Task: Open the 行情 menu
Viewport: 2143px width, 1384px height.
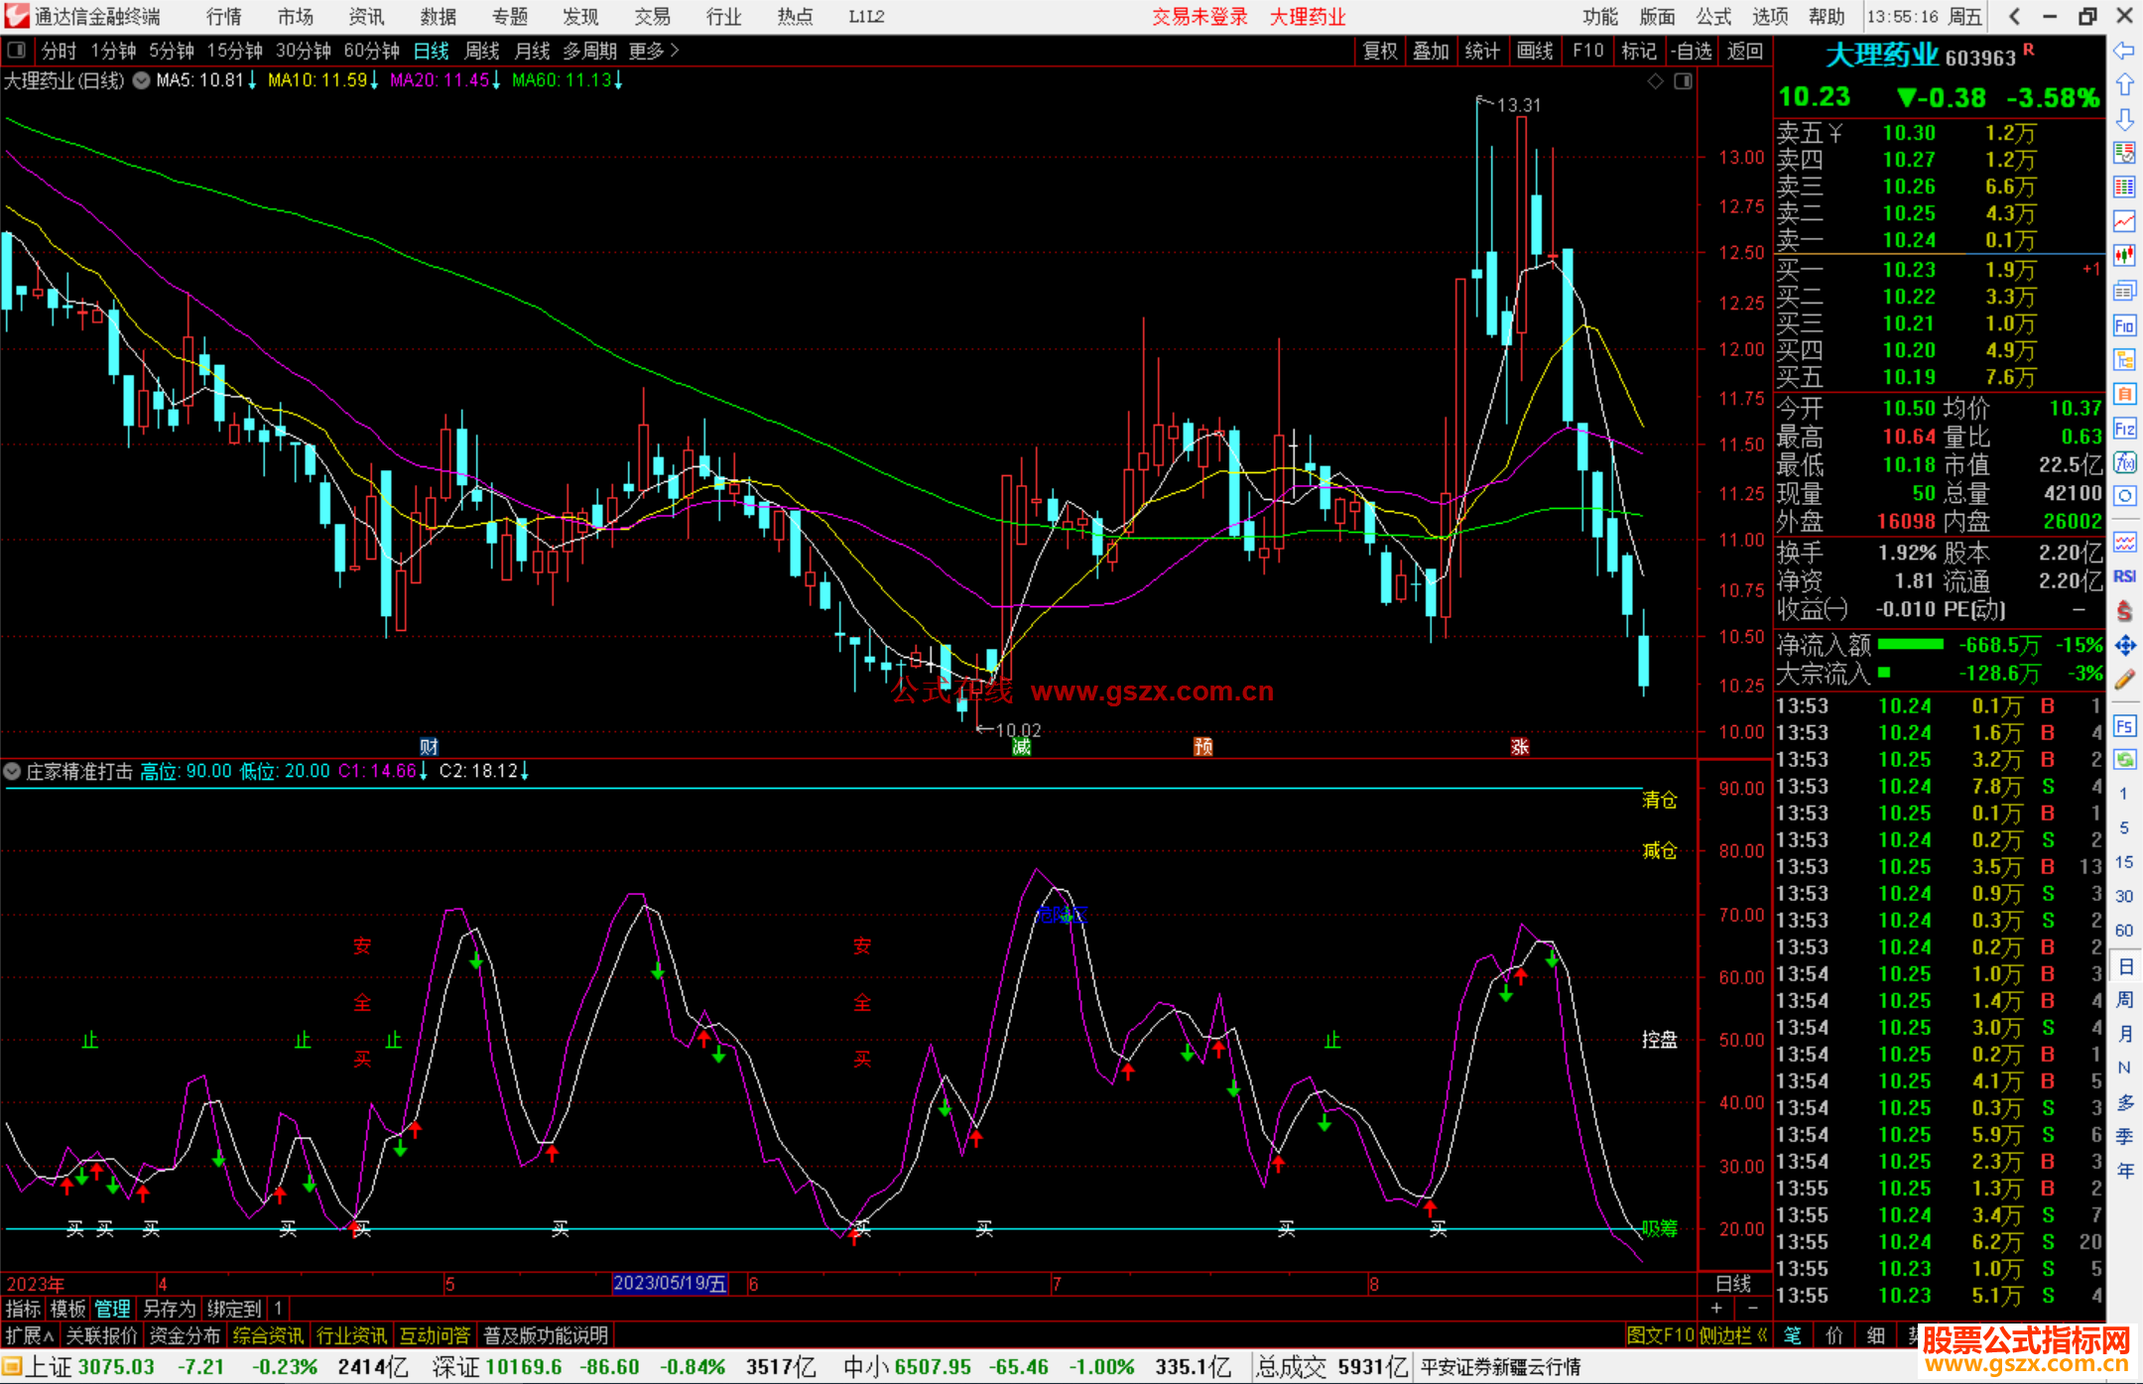Action: (x=224, y=16)
